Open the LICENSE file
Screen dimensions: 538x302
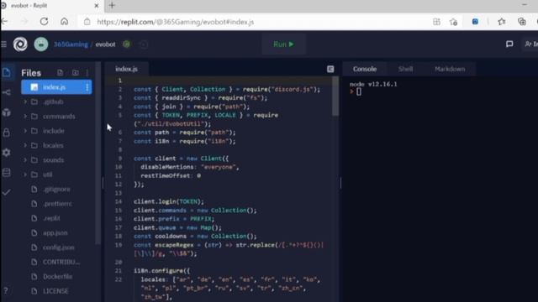[56, 291]
